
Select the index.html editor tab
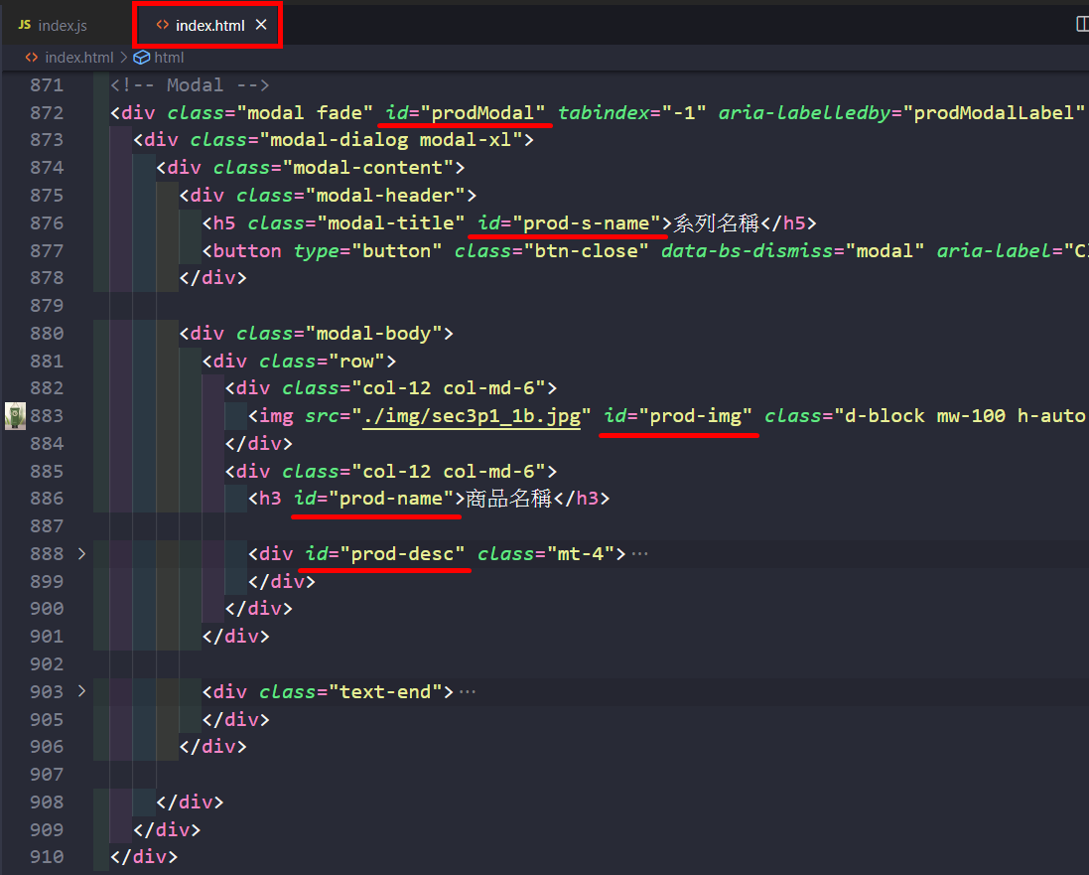[209, 25]
